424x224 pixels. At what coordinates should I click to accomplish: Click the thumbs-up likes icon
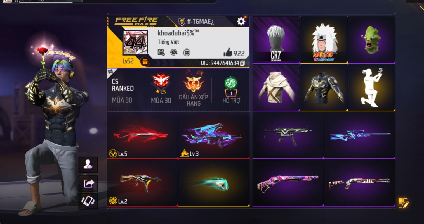[x=228, y=53]
